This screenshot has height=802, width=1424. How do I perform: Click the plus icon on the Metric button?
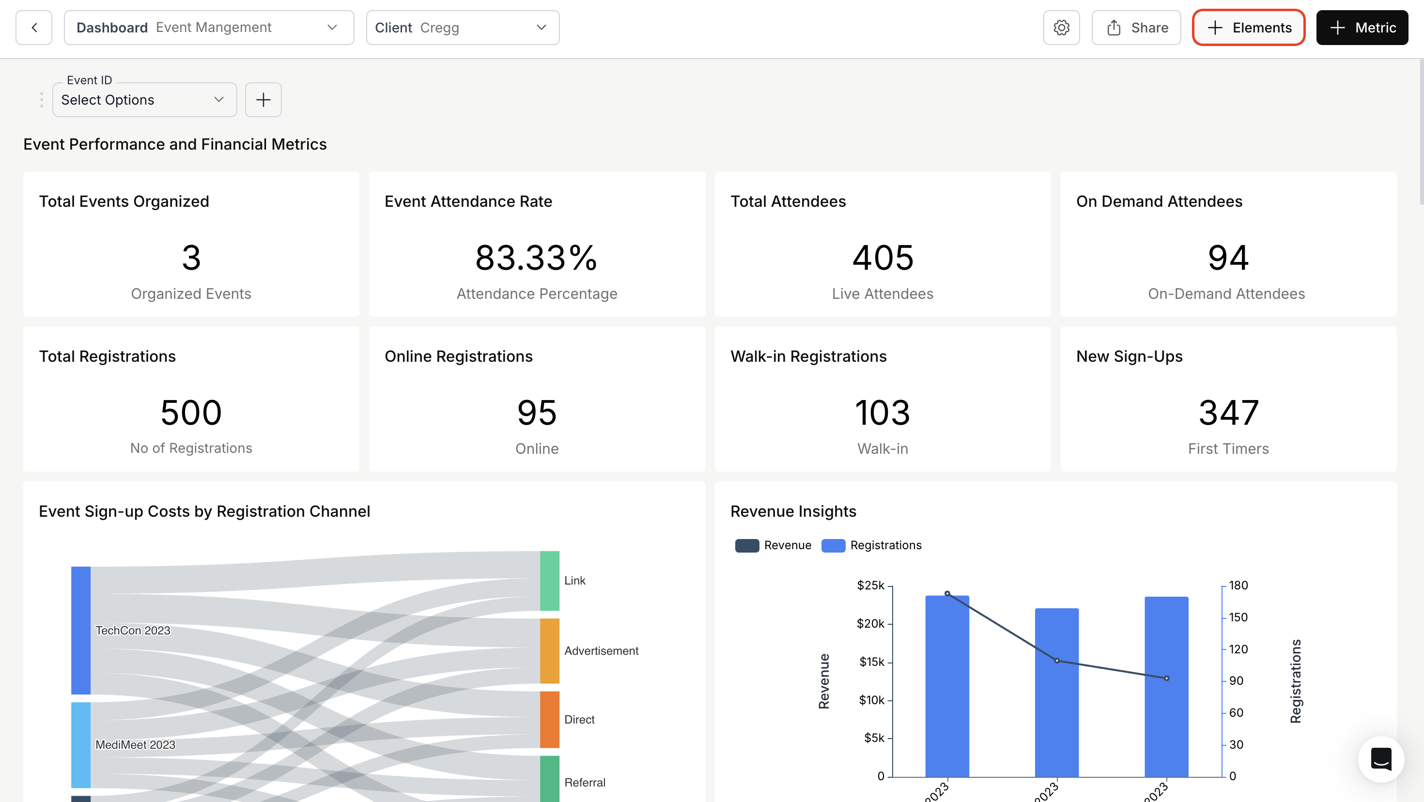[1338, 27]
